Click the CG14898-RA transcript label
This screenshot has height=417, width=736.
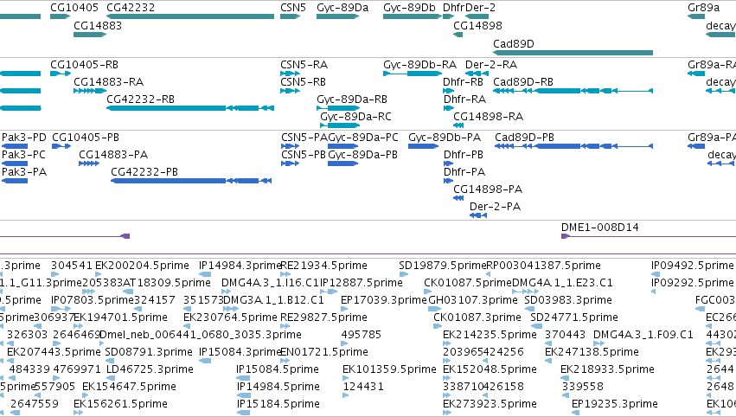488,117
